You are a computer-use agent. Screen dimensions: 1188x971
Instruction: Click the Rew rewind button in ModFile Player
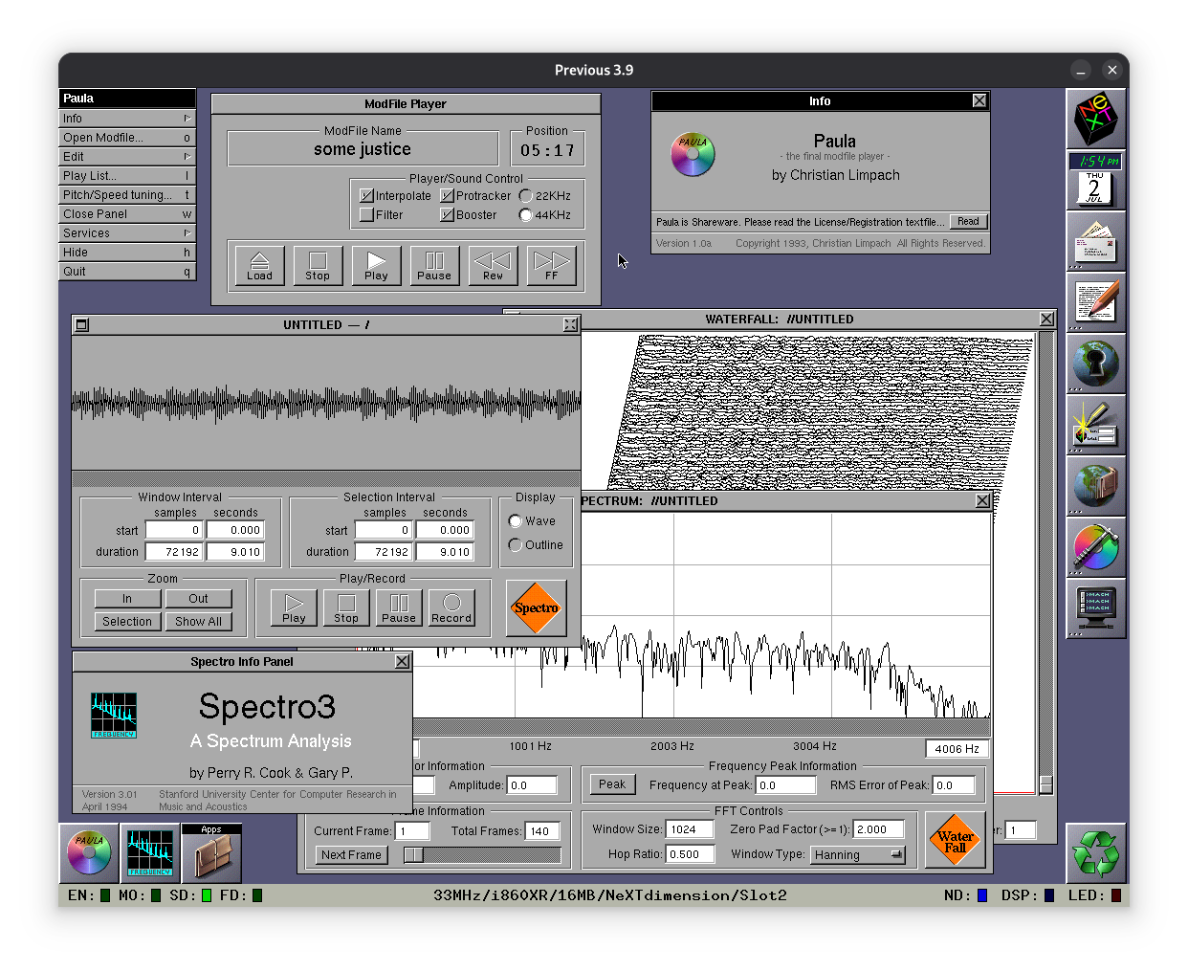pyautogui.click(x=493, y=265)
